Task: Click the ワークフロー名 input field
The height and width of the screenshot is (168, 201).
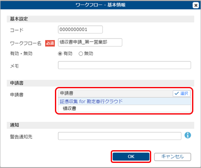Action: point(90,42)
